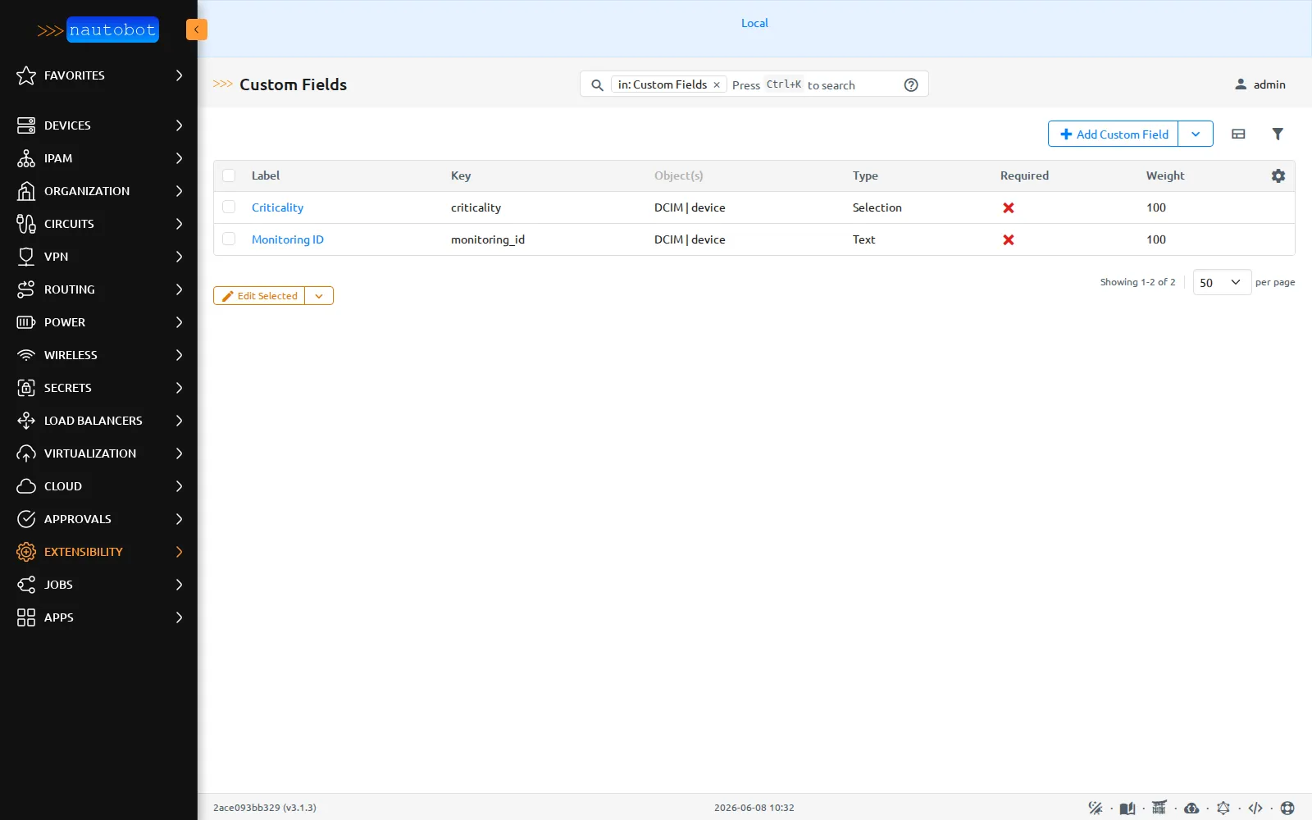Image resolution: width=1312 pixels, height=820 pixels.
Task: Expand the Devices menu chevron
Action: tap(179, 125)
